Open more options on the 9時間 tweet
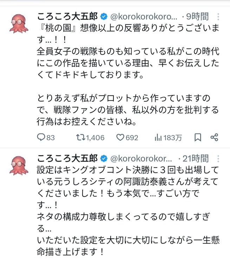 [x=218, y=16]
